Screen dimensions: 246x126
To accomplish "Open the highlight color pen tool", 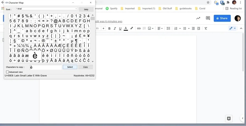I will coord(132,28).
